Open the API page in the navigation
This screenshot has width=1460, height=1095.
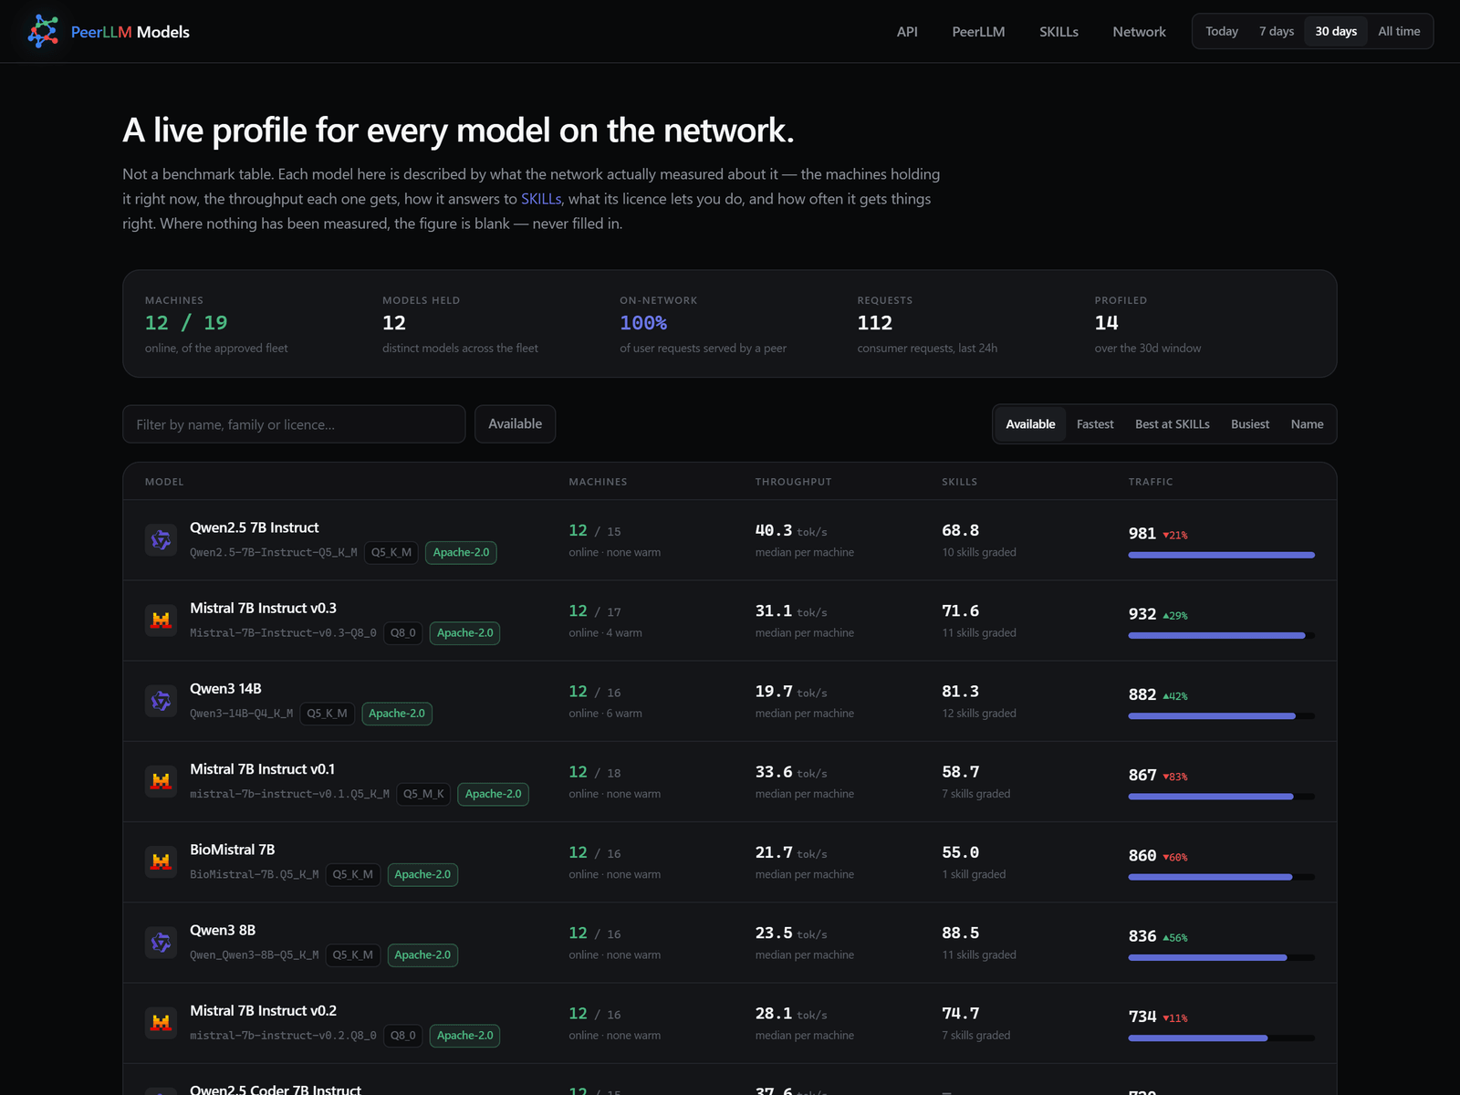pos(907,32)
